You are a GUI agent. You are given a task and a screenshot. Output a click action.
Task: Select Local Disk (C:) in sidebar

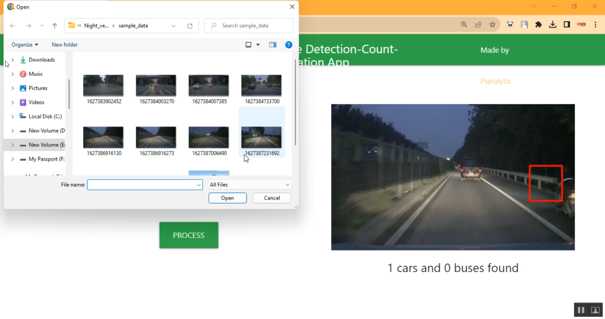45,117
